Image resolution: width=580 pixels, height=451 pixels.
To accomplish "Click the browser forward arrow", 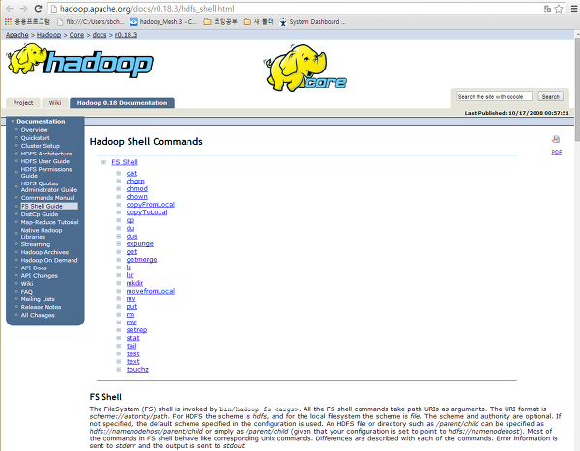I will click(x=23, y=8).
